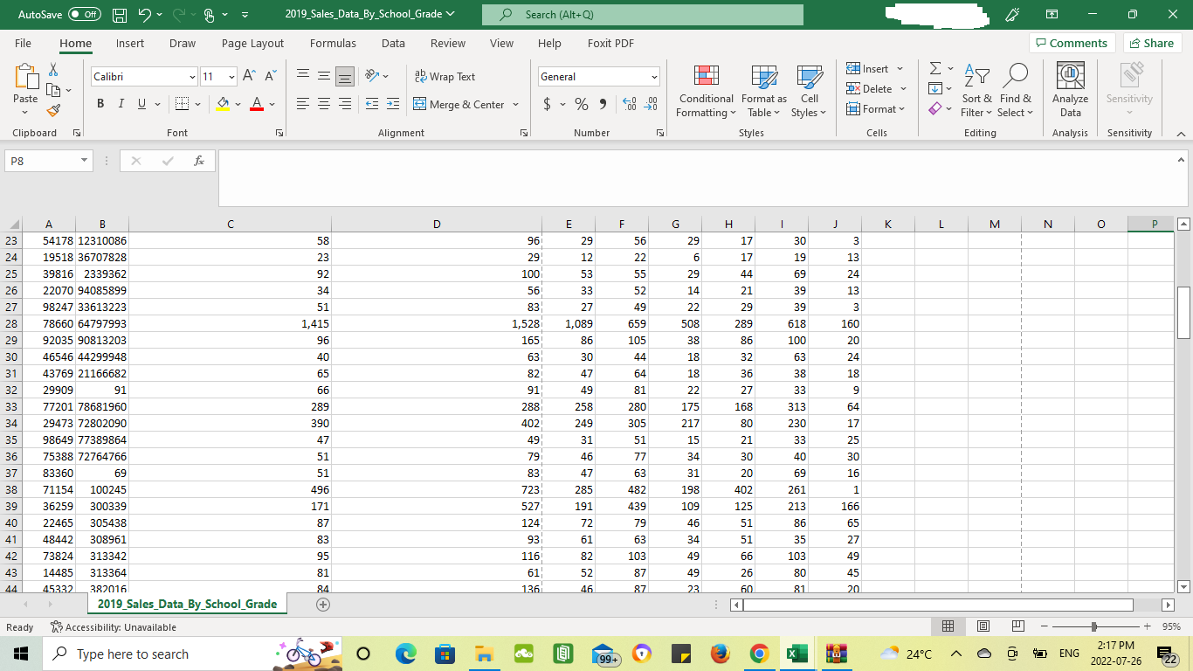Click Decrease Decimal icon

tap(651, 104)
